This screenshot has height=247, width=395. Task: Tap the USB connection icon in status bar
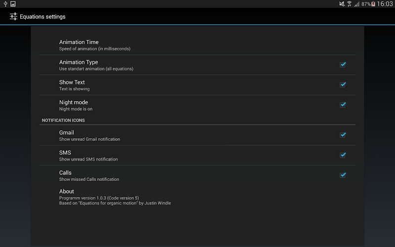coord(5,4)
